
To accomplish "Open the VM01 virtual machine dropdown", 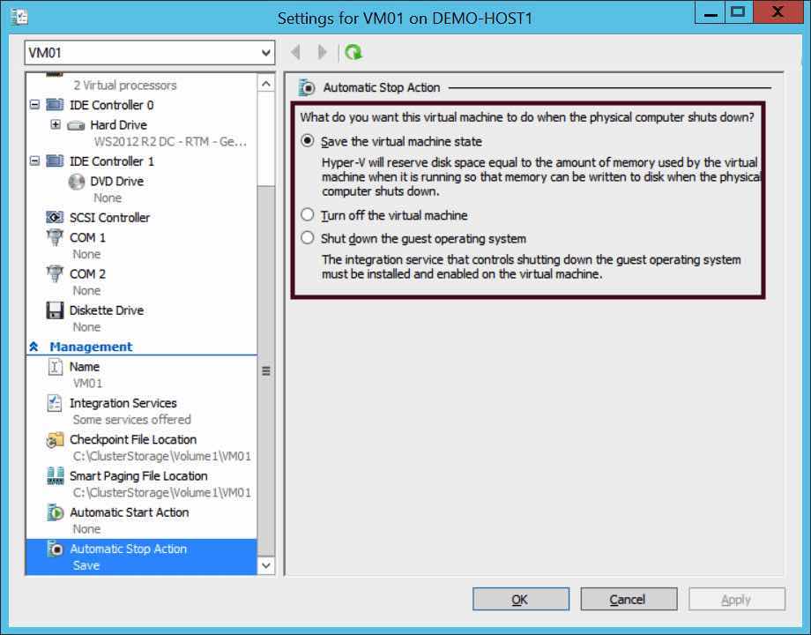I will [150, 52].
